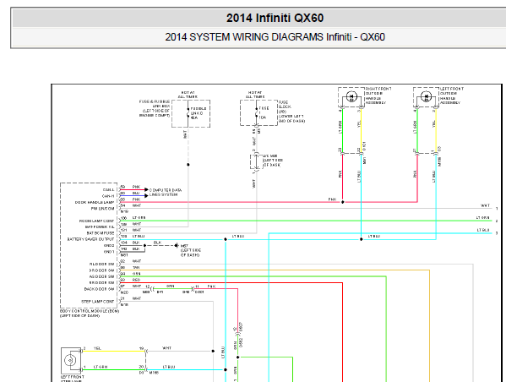Click the Battery Saver Output pin label
Image resolution: width=506 pixels, height=382 pixels.
[90, 239]
